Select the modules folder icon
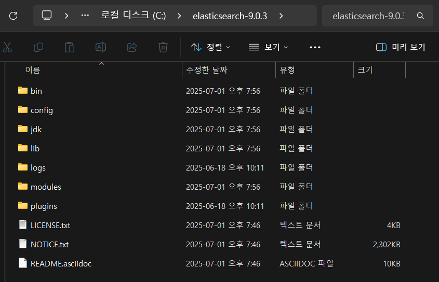439x282 pixels. tap(23, 187)
